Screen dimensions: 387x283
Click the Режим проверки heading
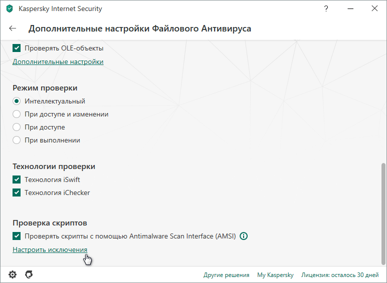point(45,88)
